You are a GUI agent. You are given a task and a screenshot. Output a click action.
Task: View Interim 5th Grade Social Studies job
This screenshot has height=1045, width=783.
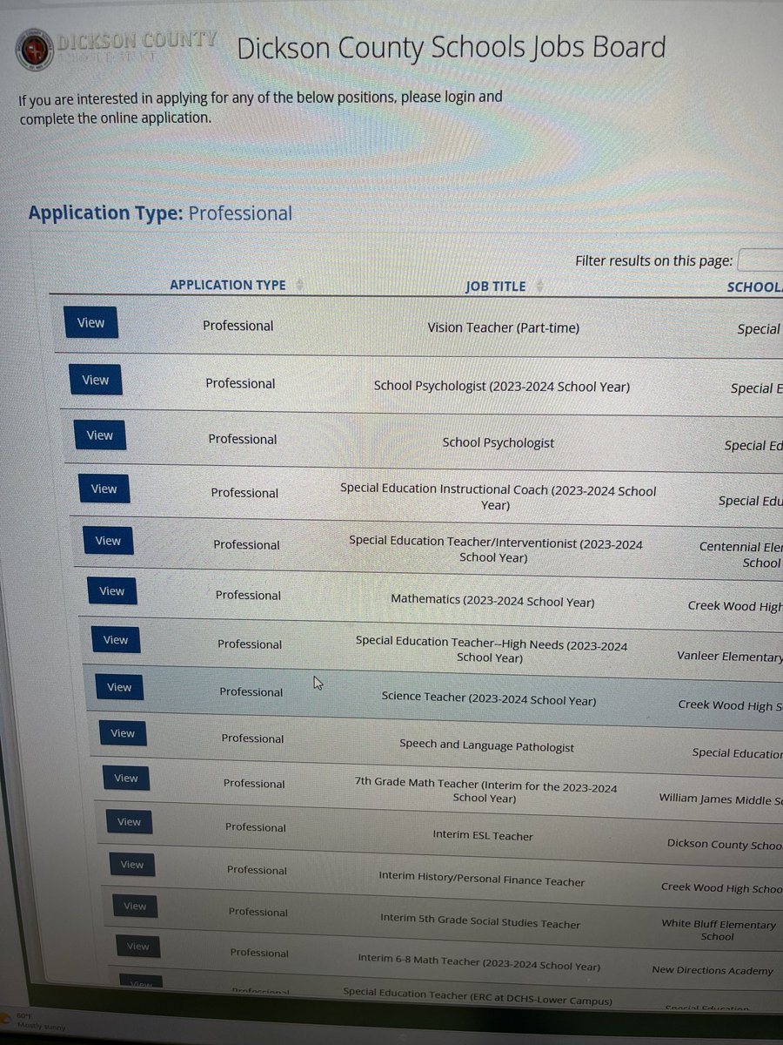[x=135, y=906]
